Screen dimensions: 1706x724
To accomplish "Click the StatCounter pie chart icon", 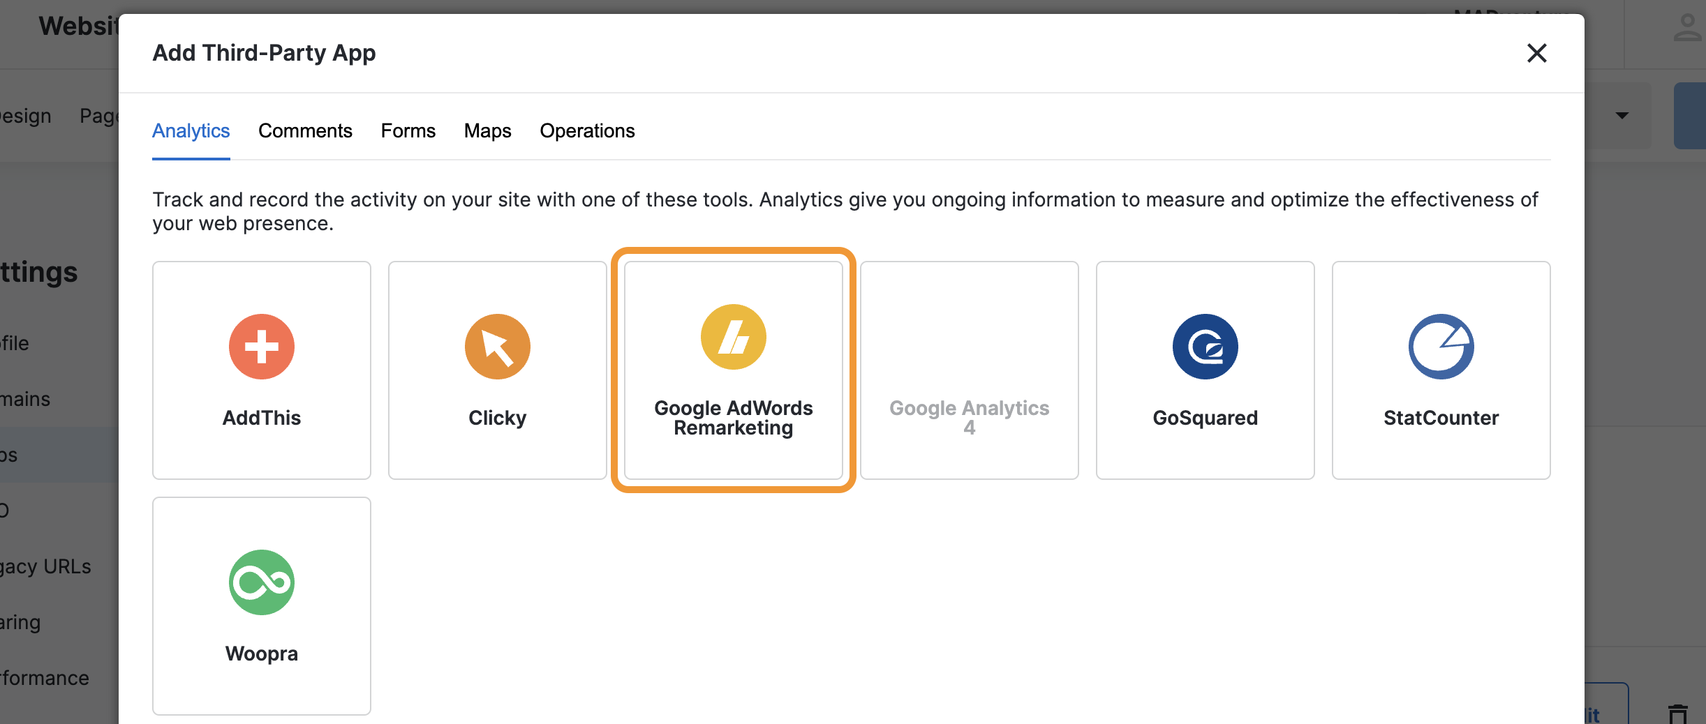I will (1441, 347).
